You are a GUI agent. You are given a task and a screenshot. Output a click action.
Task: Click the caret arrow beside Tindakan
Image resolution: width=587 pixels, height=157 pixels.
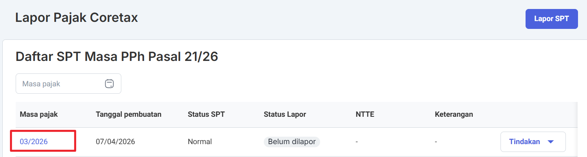coord(551,142)
